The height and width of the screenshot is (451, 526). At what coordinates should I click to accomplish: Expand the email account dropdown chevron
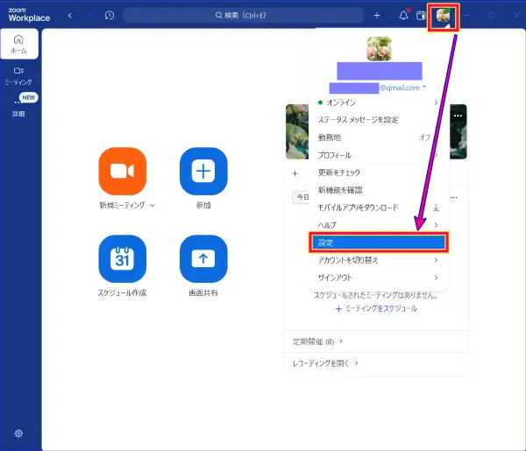[x=424, y=87]
